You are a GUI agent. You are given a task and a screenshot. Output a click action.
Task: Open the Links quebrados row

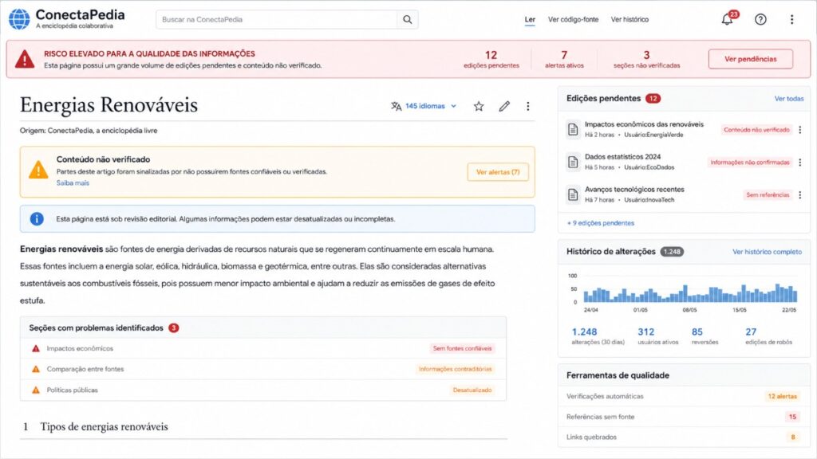point(684,437)
